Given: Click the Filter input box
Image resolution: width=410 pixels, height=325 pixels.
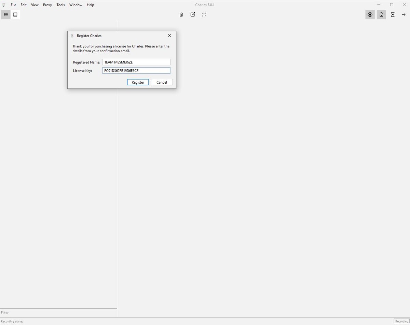Looking at the screenshot, I should click(x=58, y=313).
